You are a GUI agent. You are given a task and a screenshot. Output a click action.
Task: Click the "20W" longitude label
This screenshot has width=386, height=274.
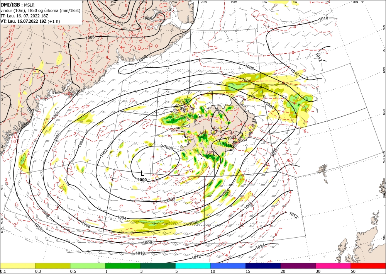(203, 2)
